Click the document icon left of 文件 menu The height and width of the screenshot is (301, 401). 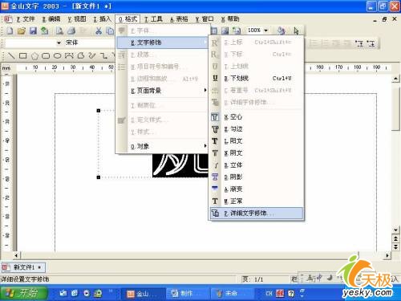[x=8, y=19]
